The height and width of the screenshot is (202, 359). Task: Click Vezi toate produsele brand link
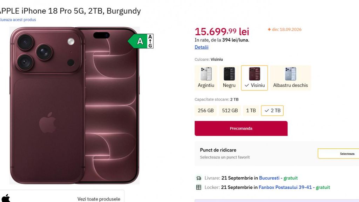tap(99, 199)
